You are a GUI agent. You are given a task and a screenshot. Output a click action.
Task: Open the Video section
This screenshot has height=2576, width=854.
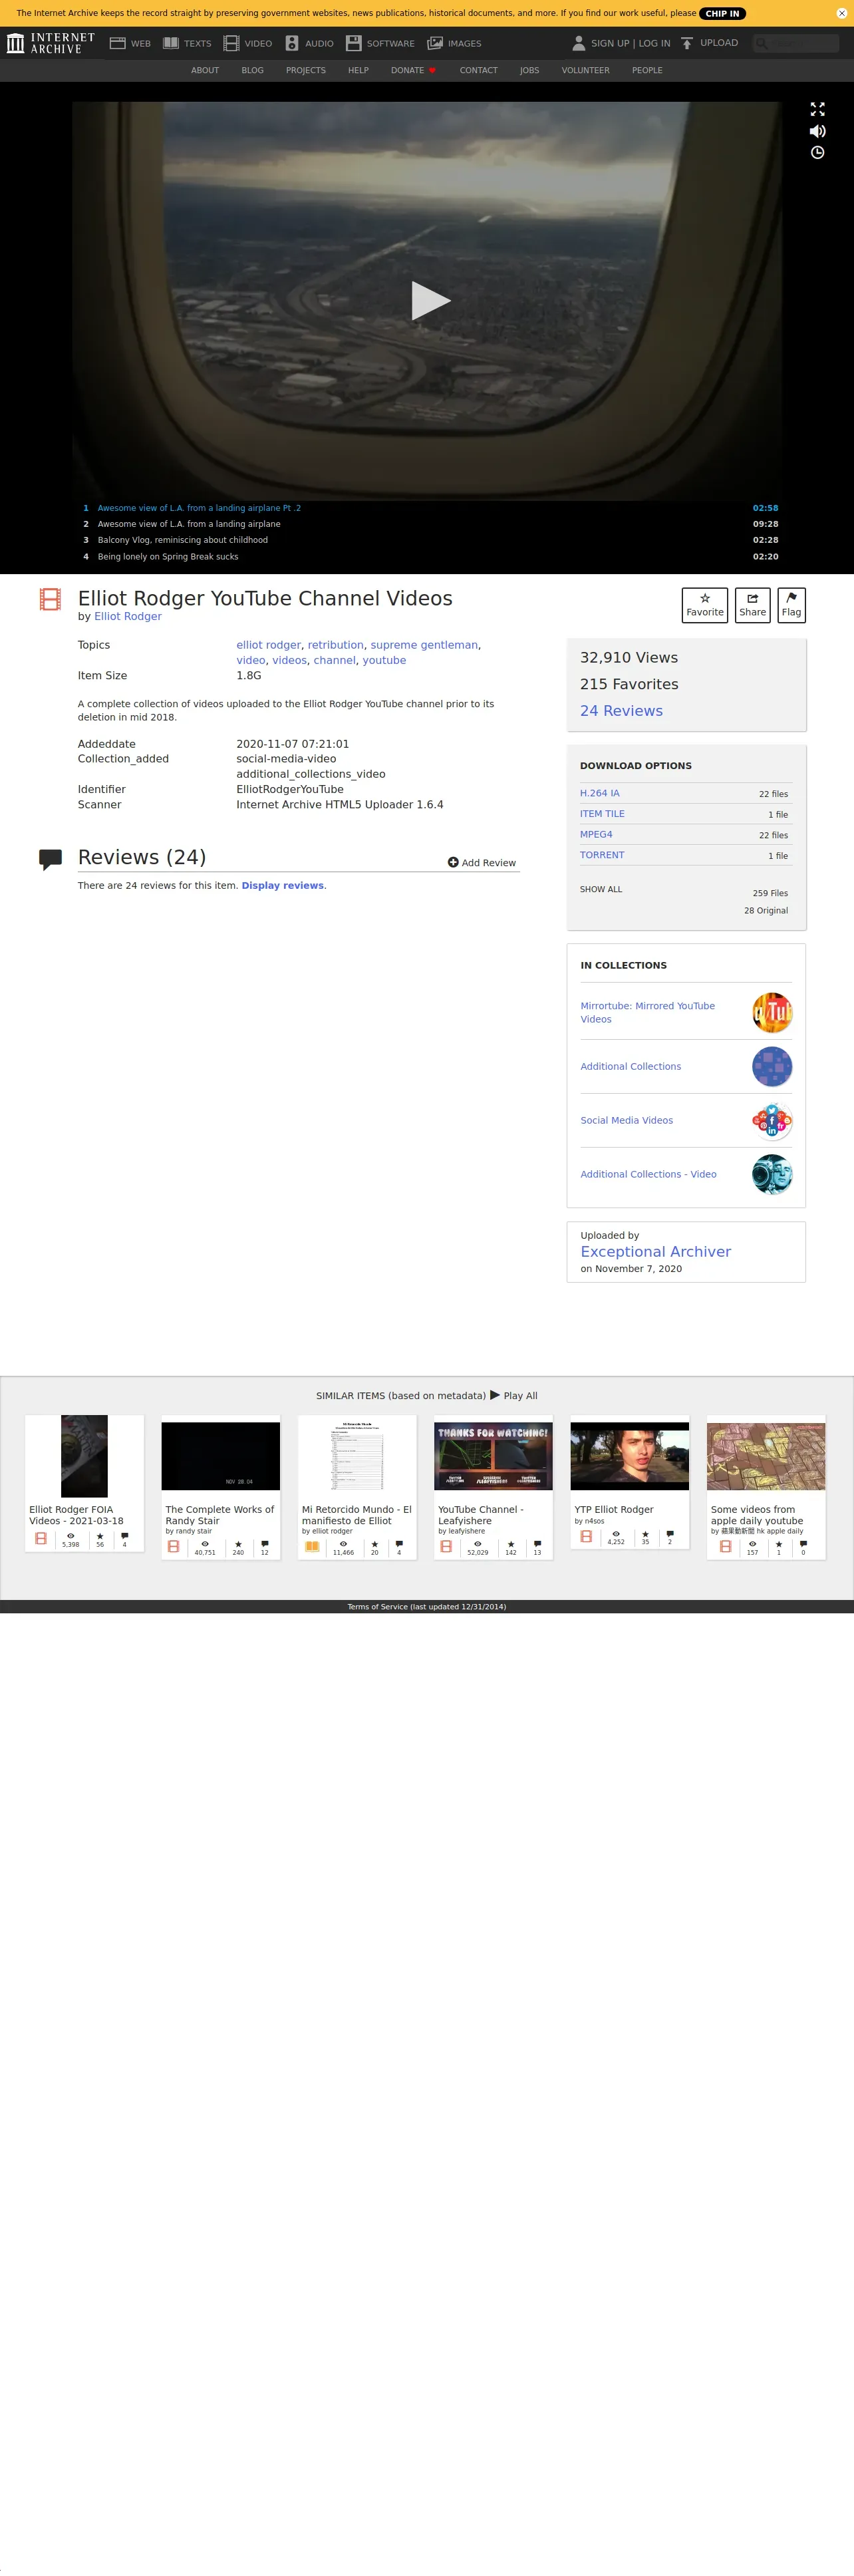click(248, 43)
